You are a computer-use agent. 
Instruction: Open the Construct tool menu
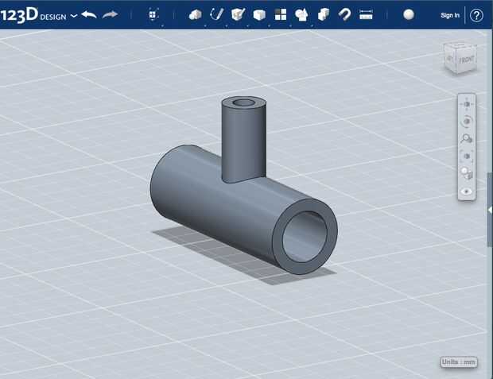point(238,14)
